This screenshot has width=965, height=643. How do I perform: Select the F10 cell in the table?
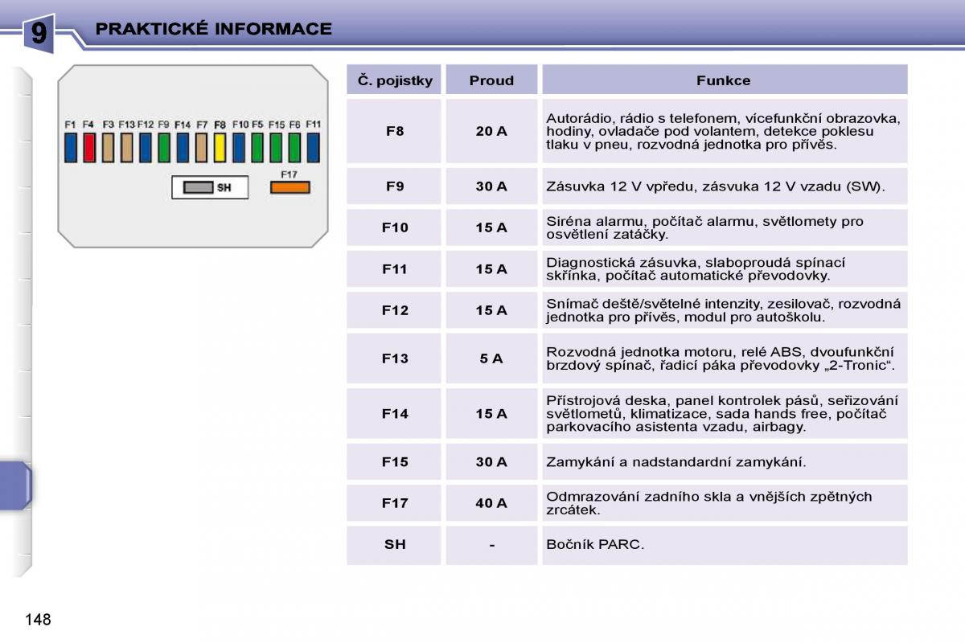click(x=394, y=227)
